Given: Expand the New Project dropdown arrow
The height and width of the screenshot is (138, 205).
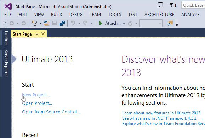Looking at the screenshot, I should 41,24.
